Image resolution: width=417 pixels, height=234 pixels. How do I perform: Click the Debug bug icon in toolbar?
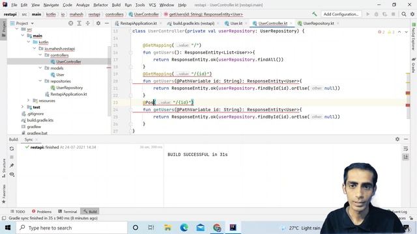coord(377,14)
